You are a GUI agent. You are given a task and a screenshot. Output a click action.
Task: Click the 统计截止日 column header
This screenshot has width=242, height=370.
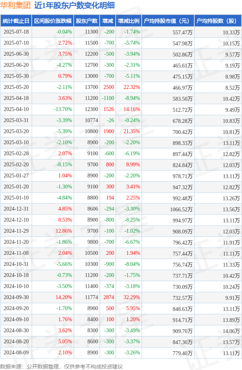click(x=16, y=21)
